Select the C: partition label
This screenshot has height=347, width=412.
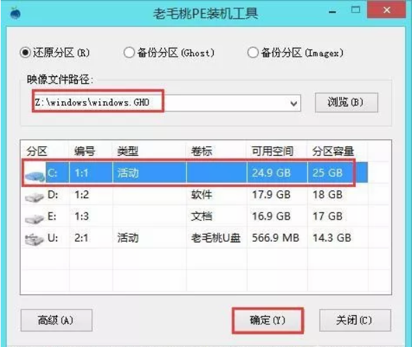[53, 173]
